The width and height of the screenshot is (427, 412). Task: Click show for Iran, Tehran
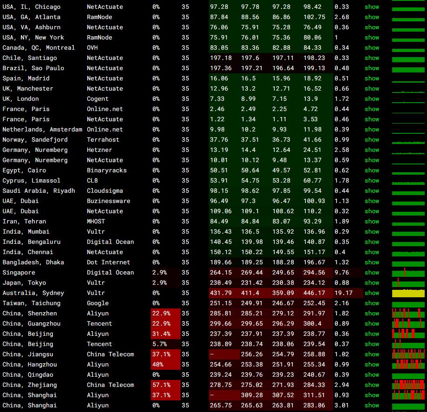click(372, 221)
